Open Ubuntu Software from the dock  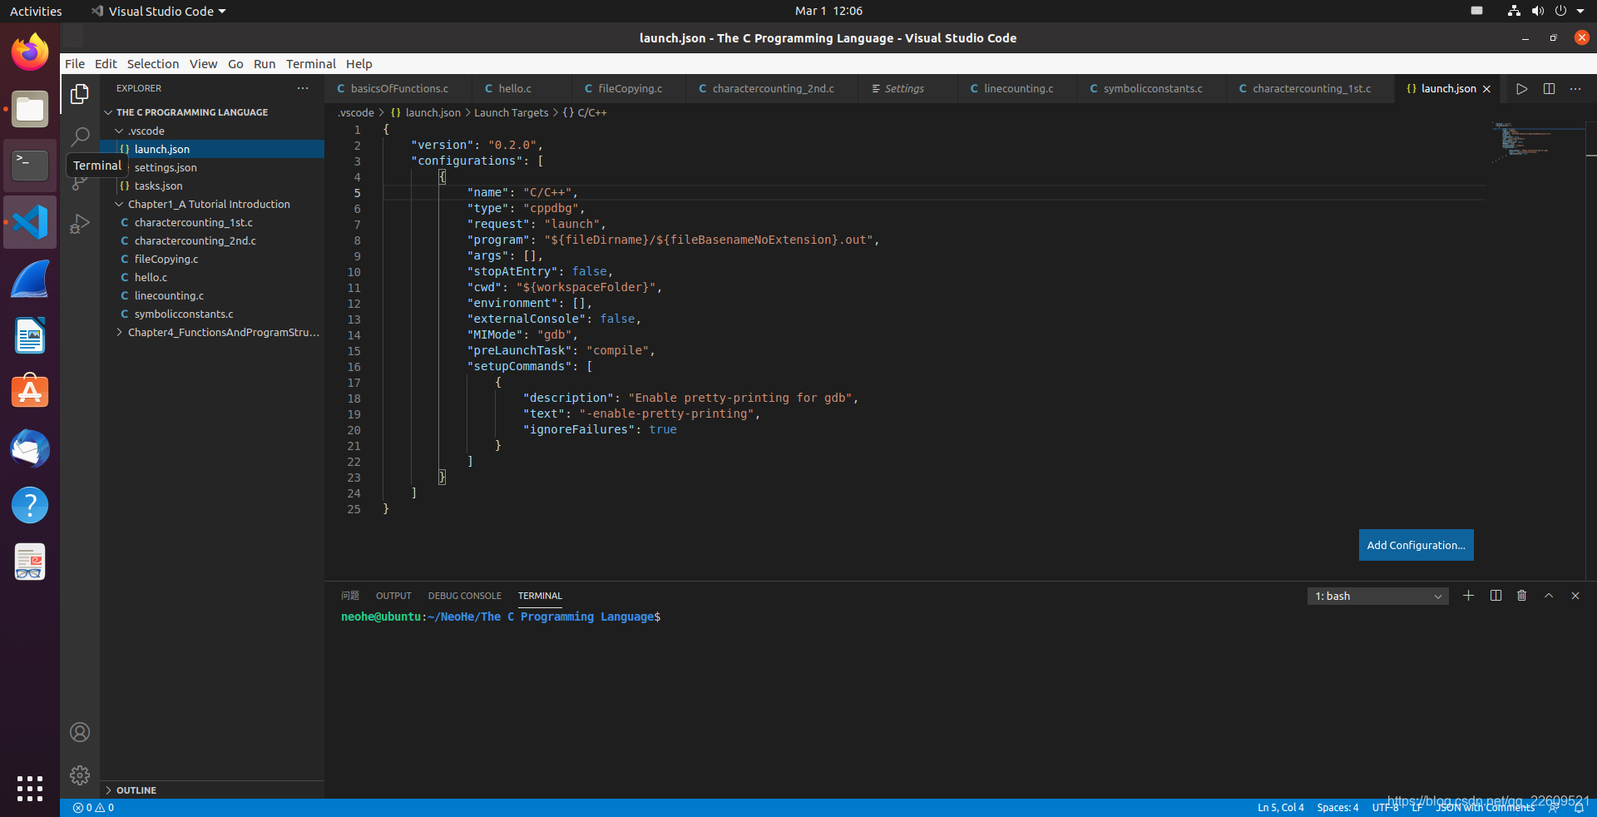point(30,391)
